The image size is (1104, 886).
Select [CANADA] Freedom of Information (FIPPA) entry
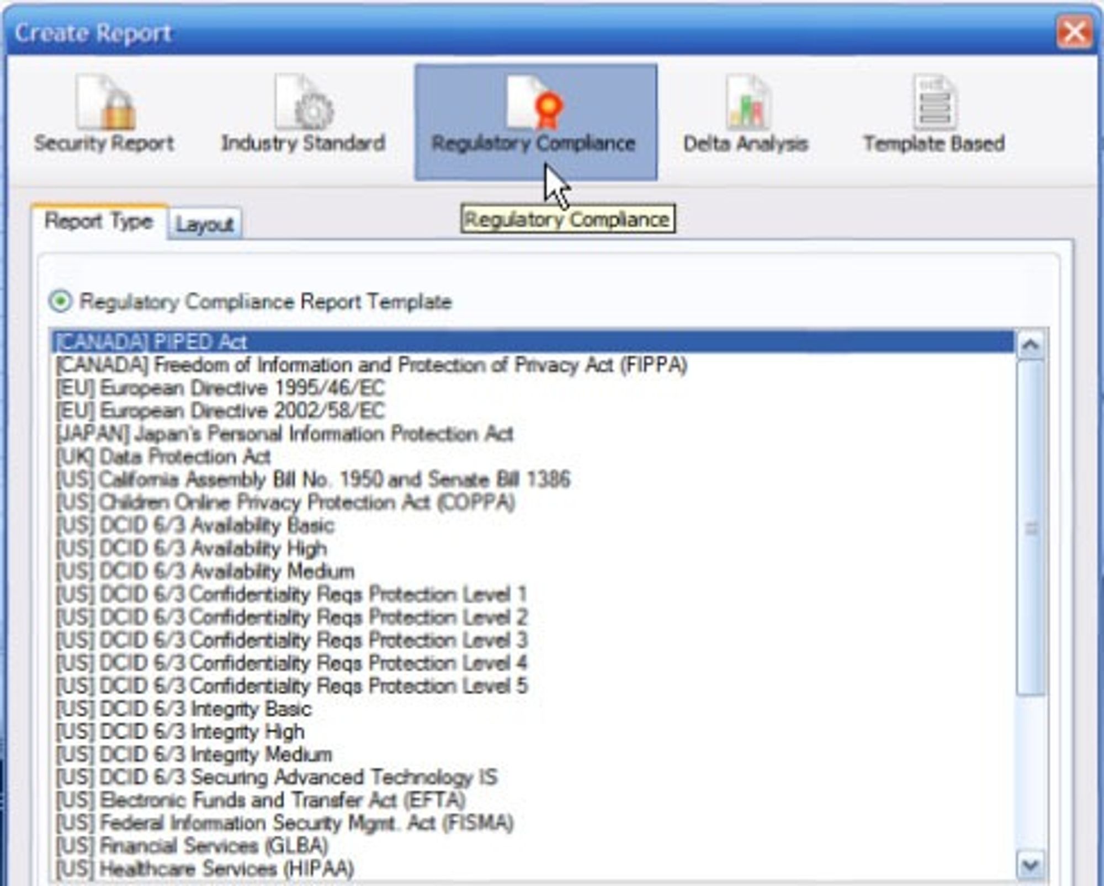(534, 365)
